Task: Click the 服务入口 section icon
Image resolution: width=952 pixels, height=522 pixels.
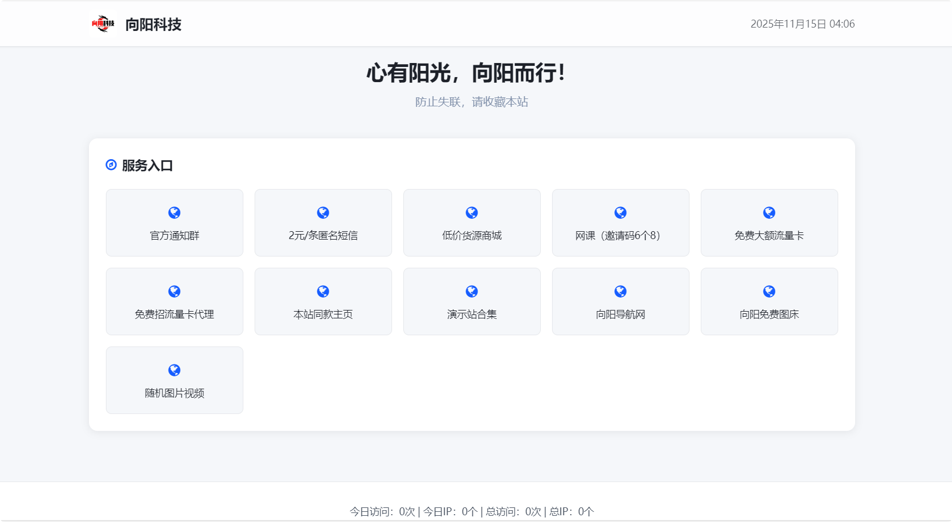Action: click(x=110, y=165)
